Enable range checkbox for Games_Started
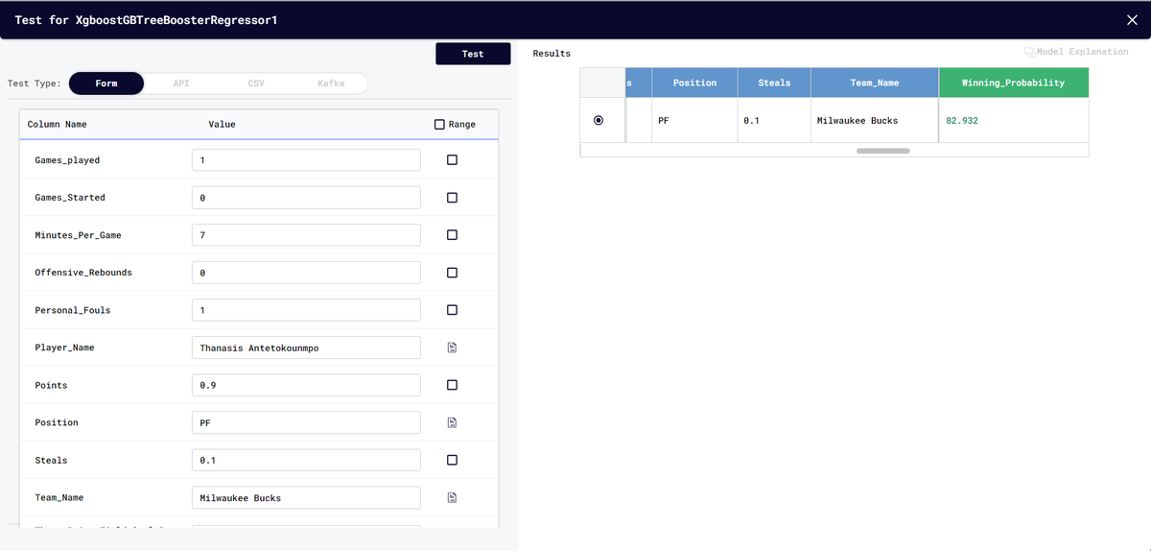The image size is (1151, 551). [452, 198]
